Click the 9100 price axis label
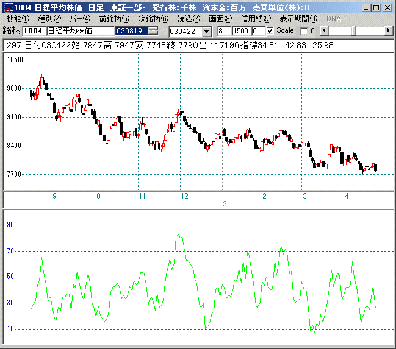Image resolution: width=396 pixels, height=349 pixels. pos(14,117)
